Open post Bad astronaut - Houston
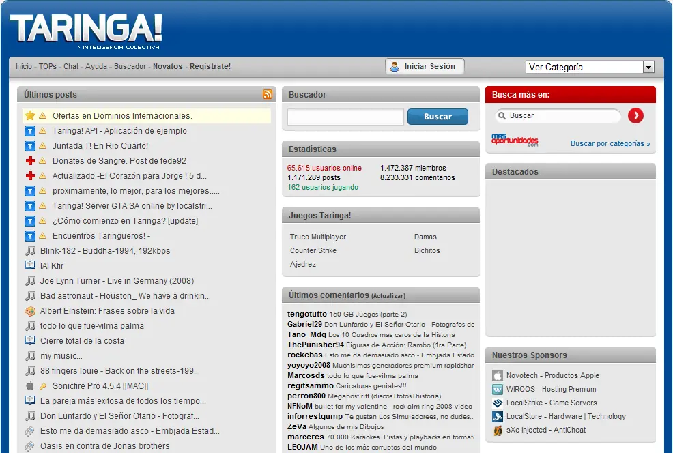Viewport: 673px width, 453px height. coord(126,296)
